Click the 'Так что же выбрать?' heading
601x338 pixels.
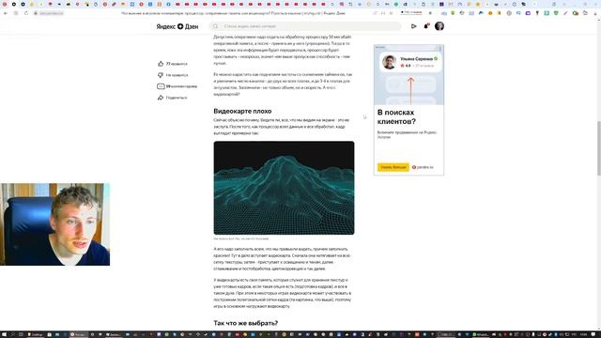point(246,323)
